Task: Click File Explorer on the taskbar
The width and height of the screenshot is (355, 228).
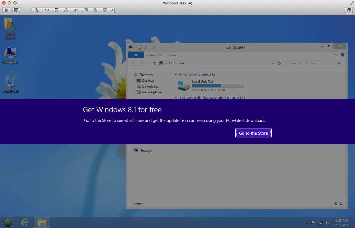Action: coord(42,222)
